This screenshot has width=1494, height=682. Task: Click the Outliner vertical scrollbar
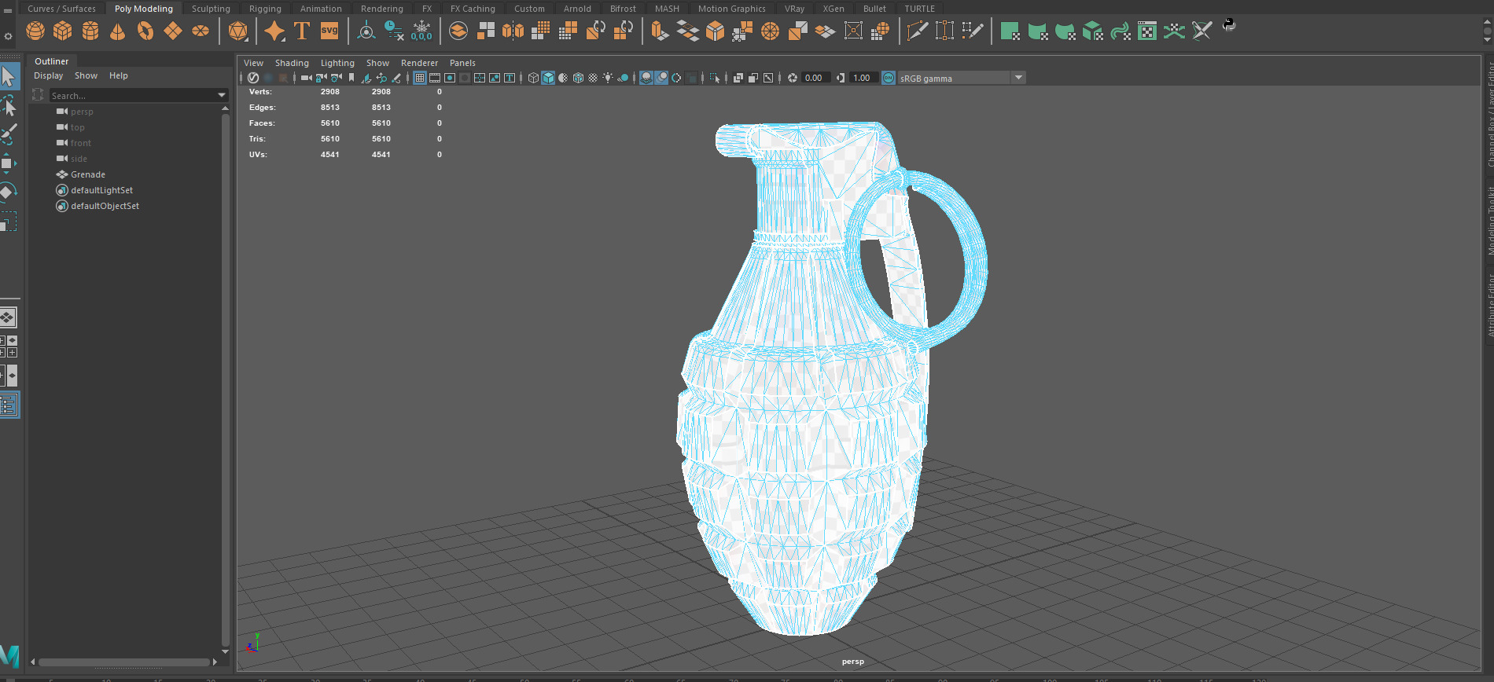[x=226, y=379]
